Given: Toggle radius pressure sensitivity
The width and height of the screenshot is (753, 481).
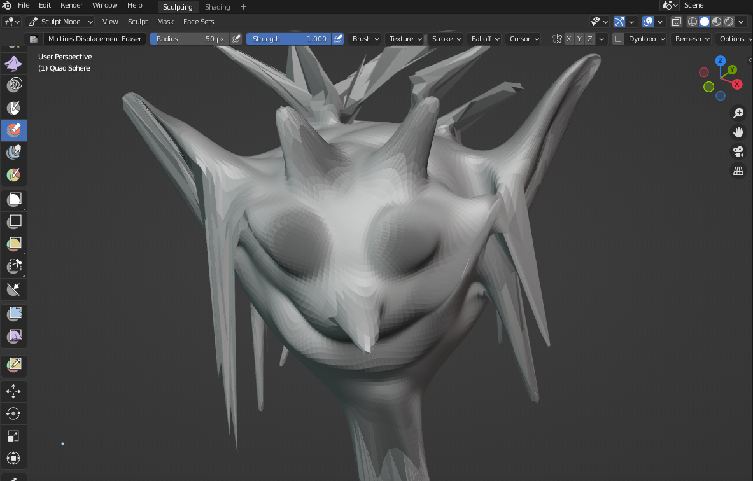Looking at the screenshot, I should [236, 39].
